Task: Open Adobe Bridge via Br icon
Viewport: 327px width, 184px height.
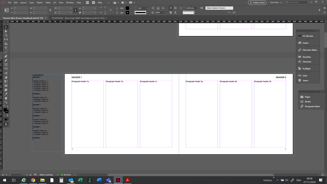Action: [x=87, y=3]
